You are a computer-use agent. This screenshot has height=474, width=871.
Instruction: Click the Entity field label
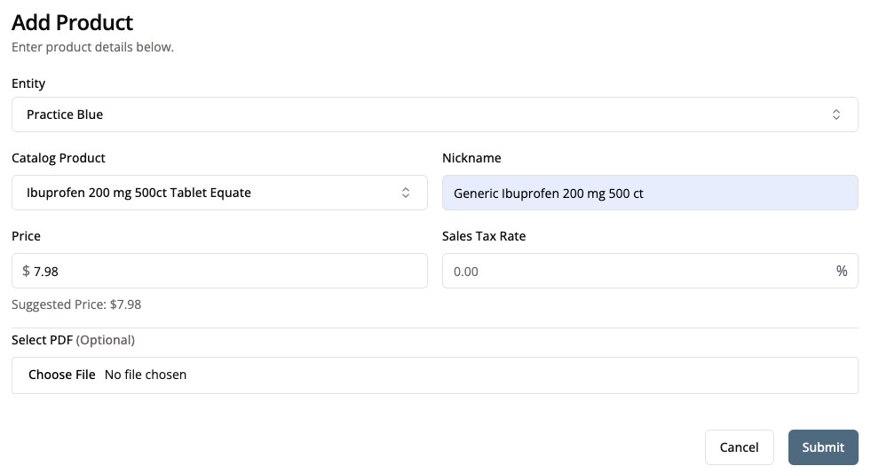28,83
